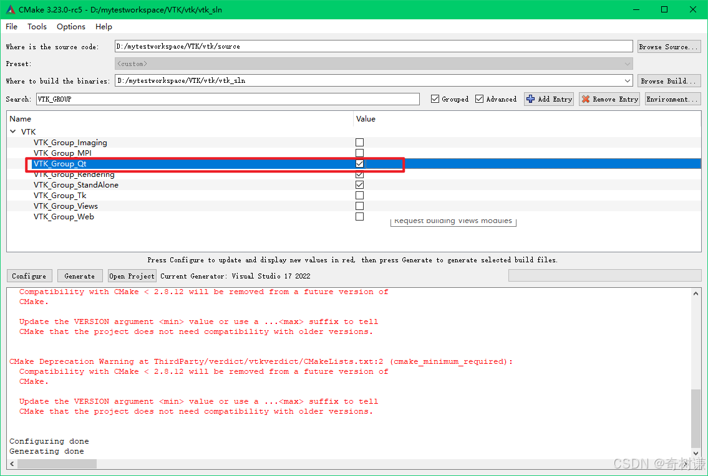Minimize the CMake window

point(636,9)
